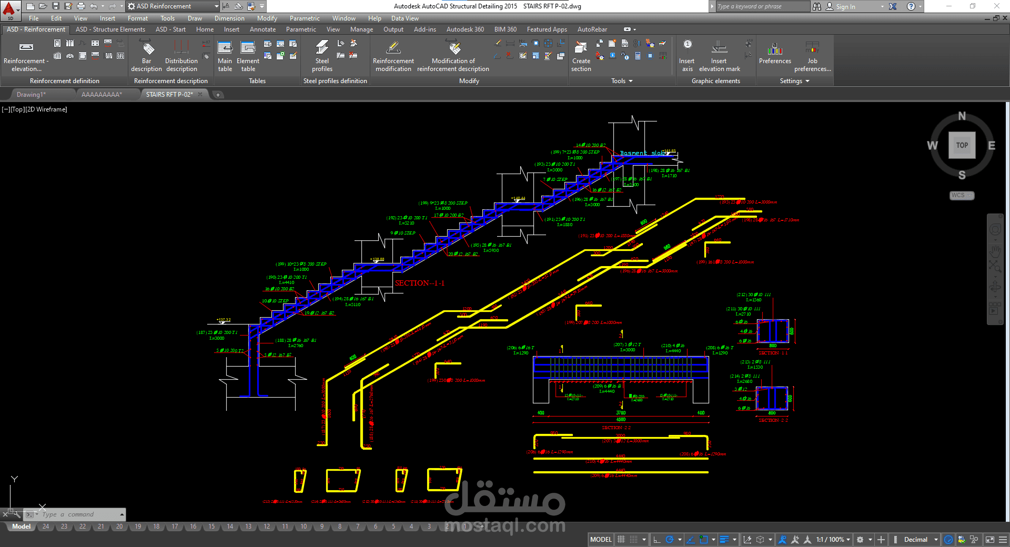Open the Reinforcement elevation tool
This screenshot has width=1010, height=547.
coord(26,56)
